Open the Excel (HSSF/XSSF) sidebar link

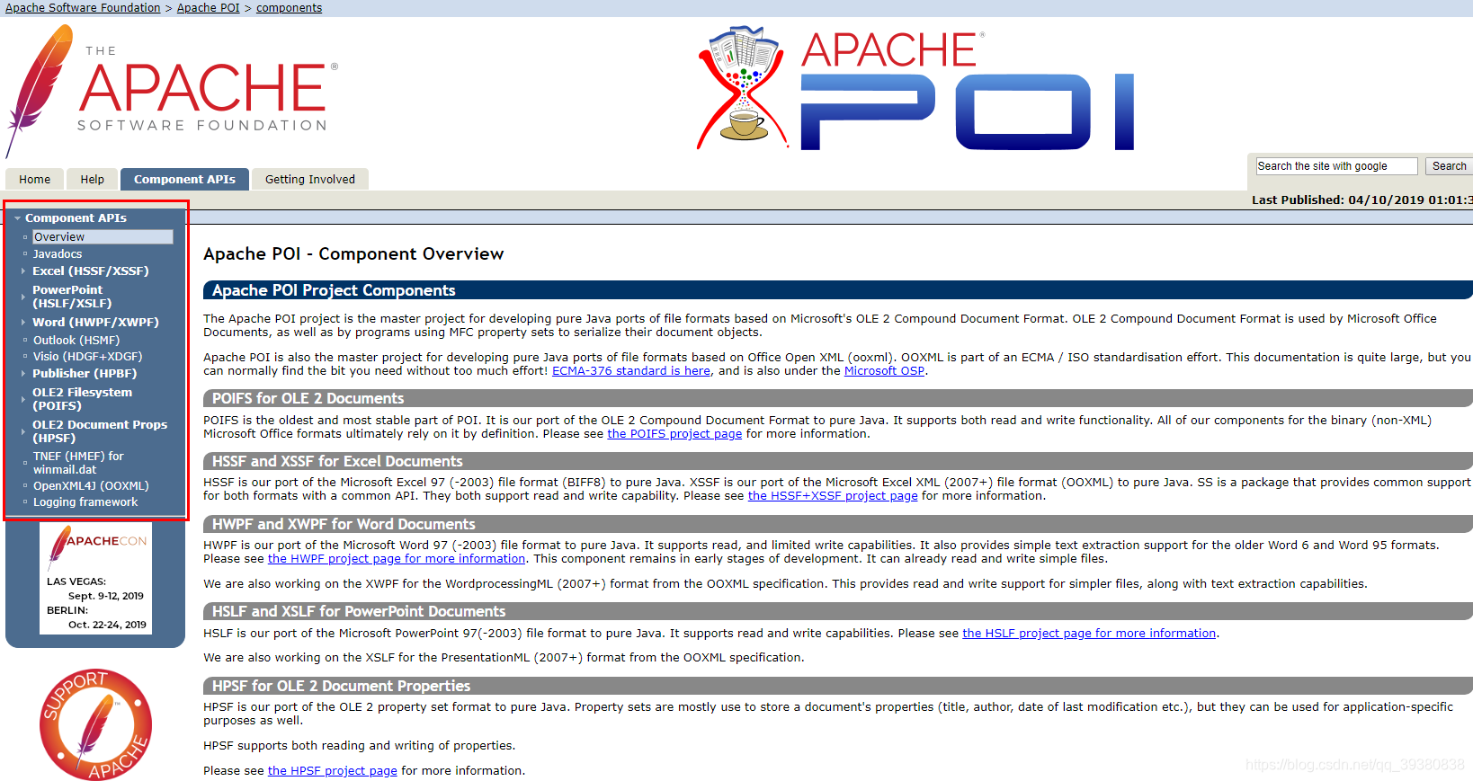pyautogui.click(x=91, y=271)
